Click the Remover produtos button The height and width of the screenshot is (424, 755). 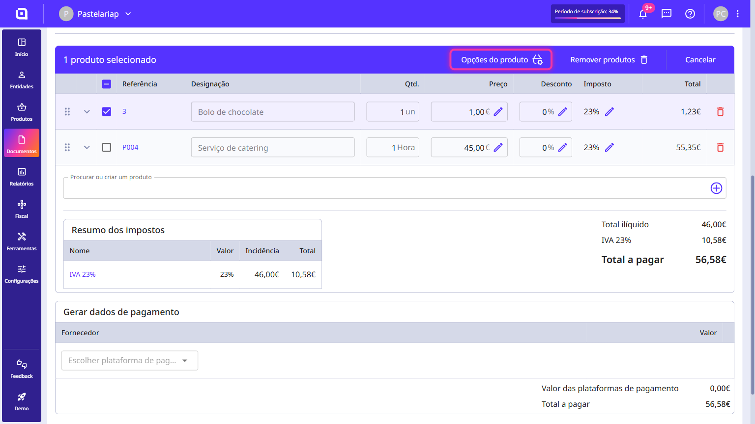(x=609, y=60)
